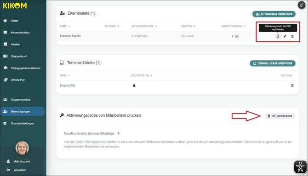This screenshot has height=176, width=308.
Task: Open Grundeinstellungen settings
Action: click(23, 123)
